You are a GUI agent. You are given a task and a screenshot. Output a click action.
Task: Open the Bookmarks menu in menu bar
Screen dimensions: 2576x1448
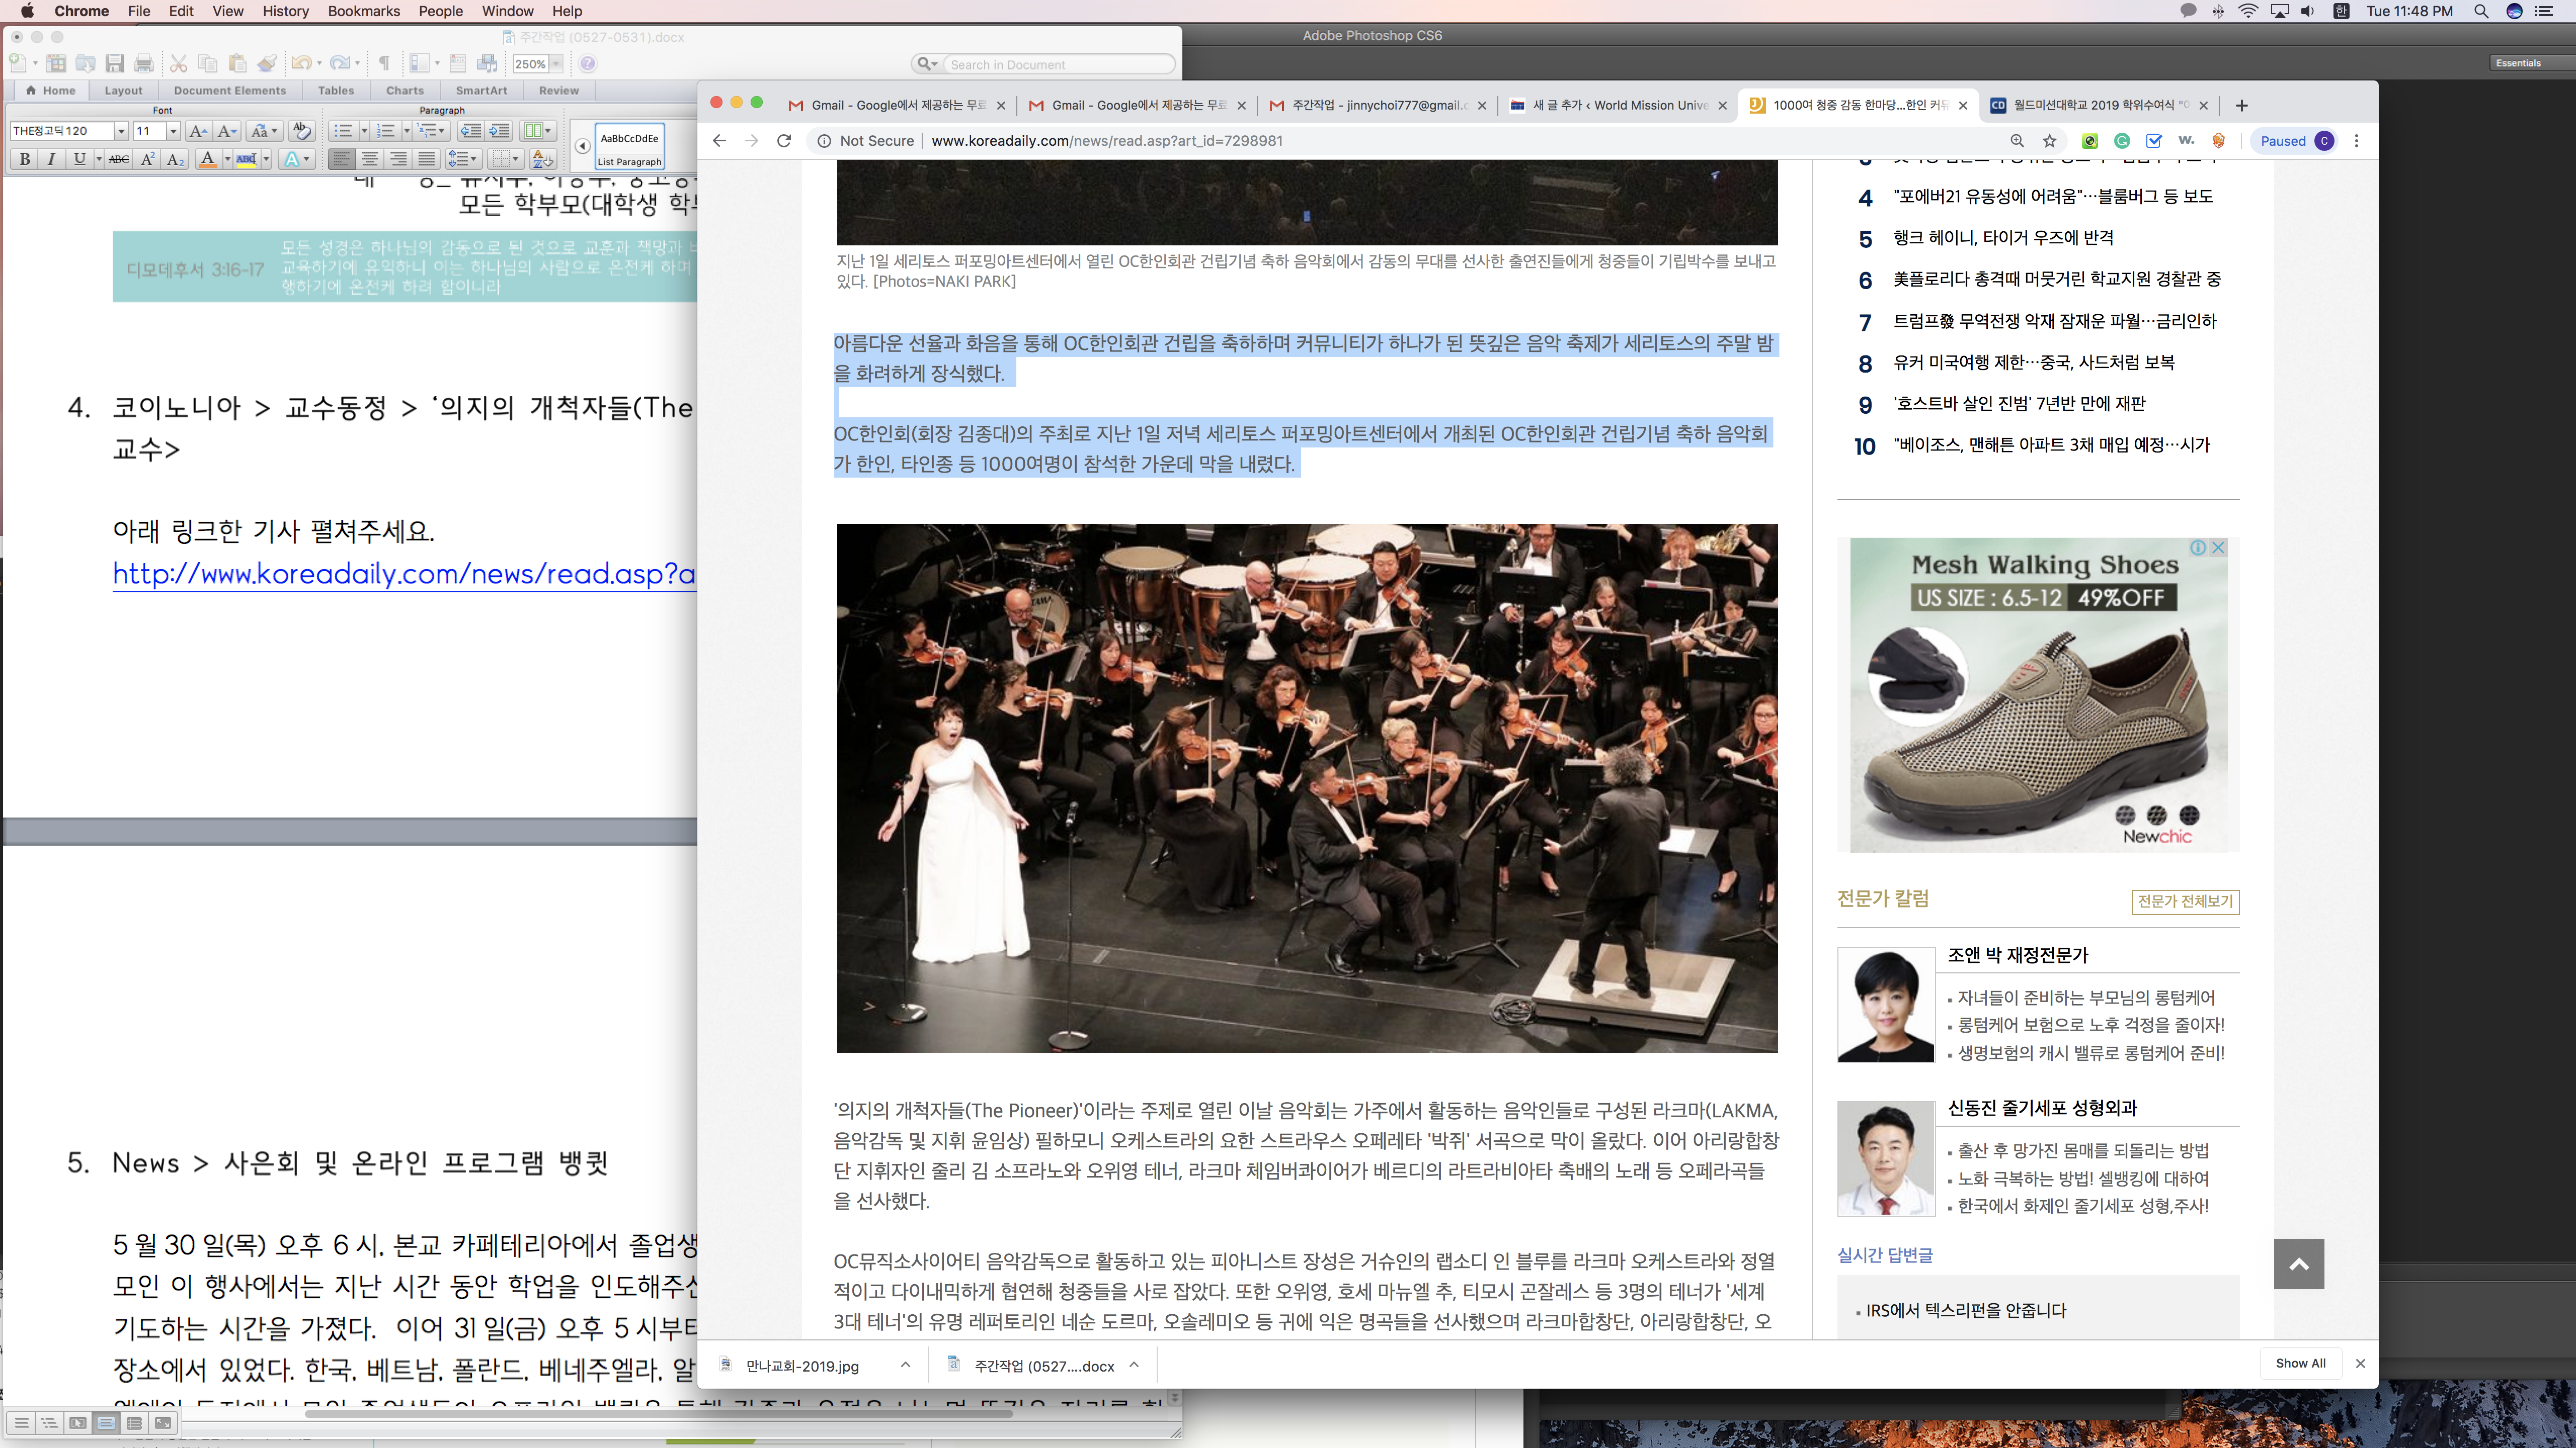(x=363, y=11)
